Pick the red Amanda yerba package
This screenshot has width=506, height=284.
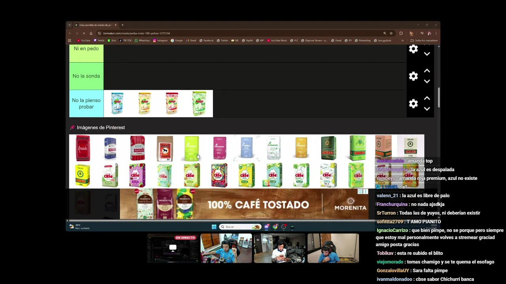[83, 148]
